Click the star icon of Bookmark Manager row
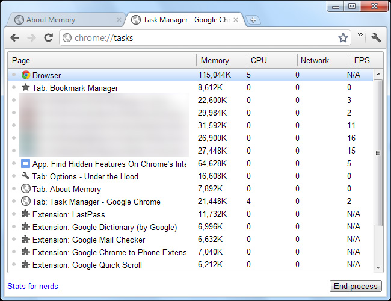The image size is (391, 301). point(25,87)
